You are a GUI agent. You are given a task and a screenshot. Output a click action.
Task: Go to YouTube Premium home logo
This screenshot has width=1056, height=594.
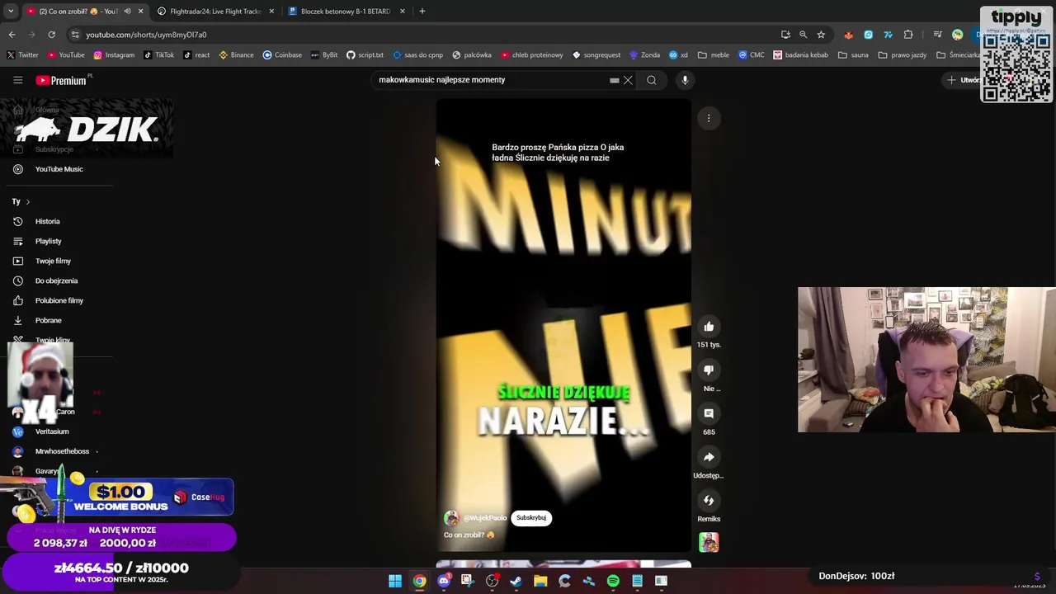[x=63, y=80]
